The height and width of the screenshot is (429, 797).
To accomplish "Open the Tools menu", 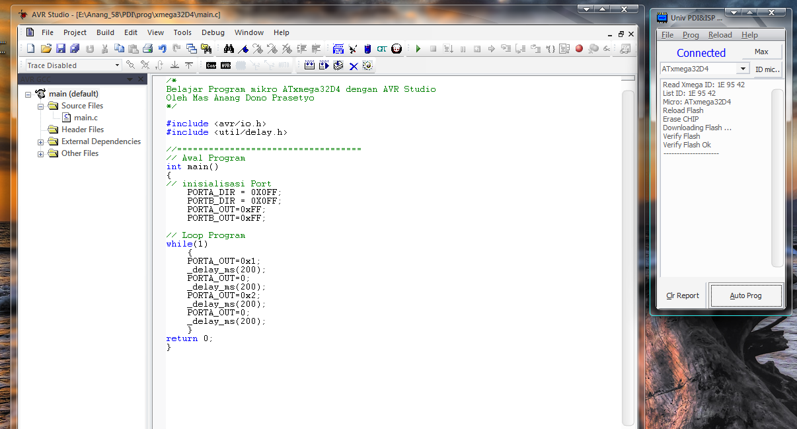I will (182, 32).
